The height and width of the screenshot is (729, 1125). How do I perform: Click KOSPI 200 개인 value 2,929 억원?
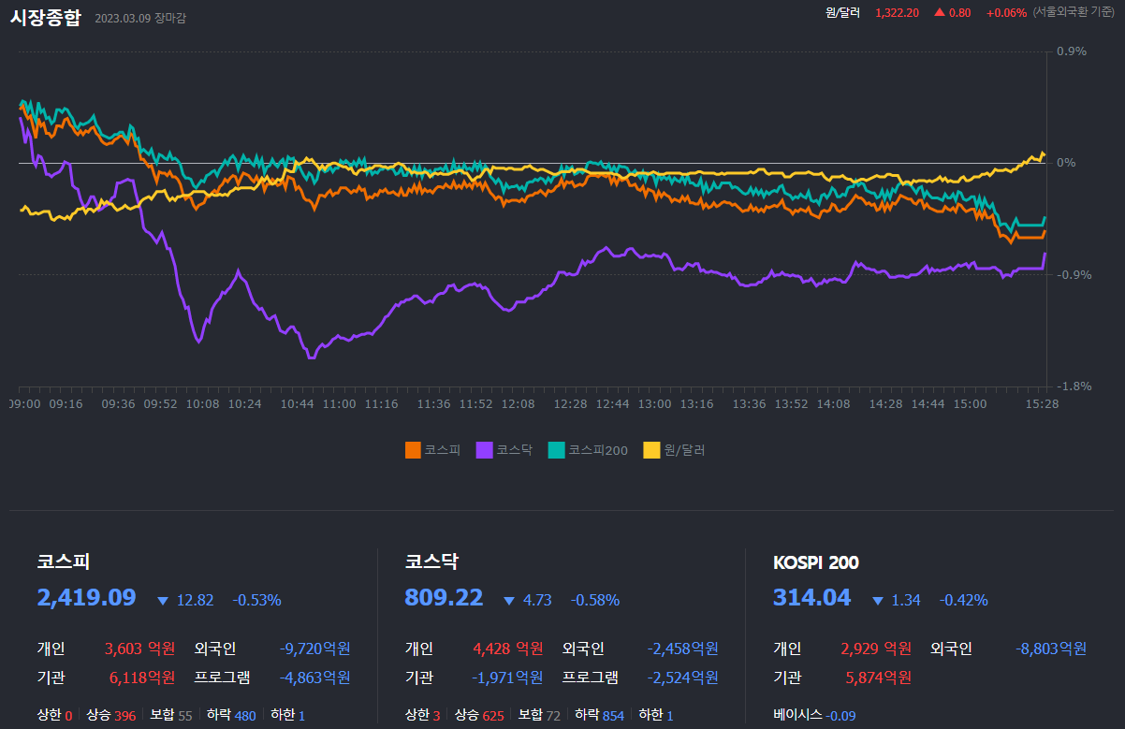coord(876,649)
